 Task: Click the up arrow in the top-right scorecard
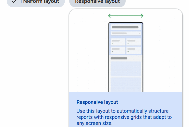coord(128,43)
